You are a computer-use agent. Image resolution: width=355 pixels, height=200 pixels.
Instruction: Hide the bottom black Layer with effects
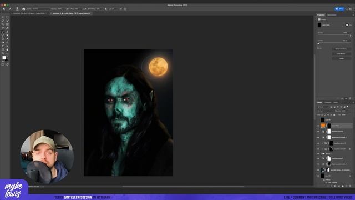(318, 176)
